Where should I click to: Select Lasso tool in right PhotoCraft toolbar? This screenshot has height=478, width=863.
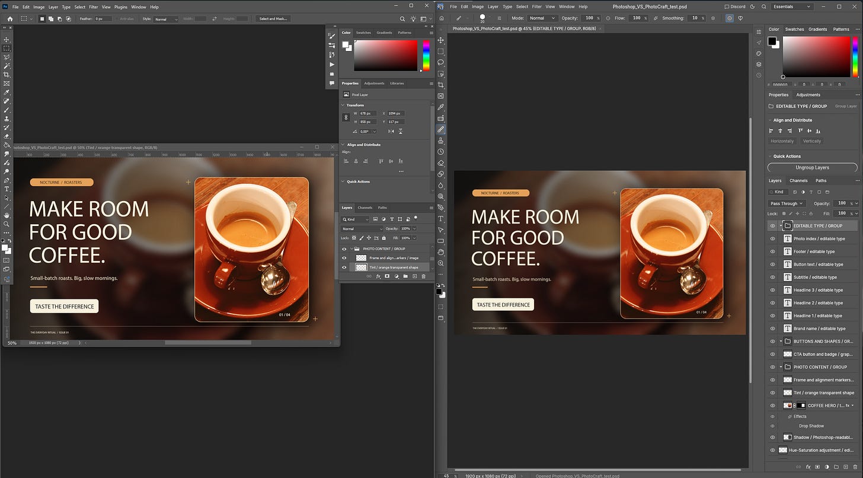tap(440, 62)
